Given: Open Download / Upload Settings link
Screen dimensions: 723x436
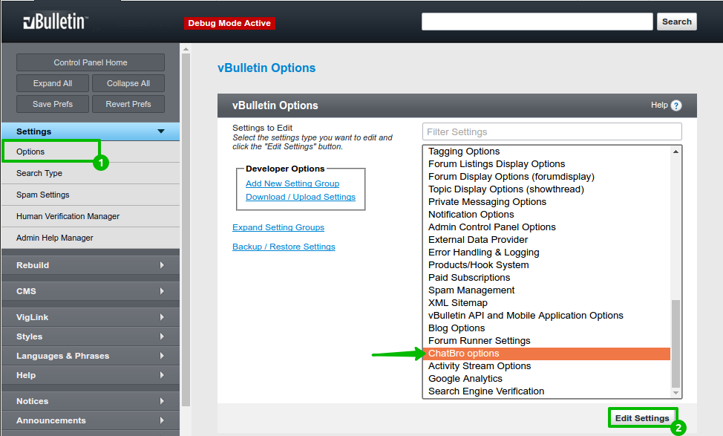Looking at the screenshot, I should coord(301,197).
